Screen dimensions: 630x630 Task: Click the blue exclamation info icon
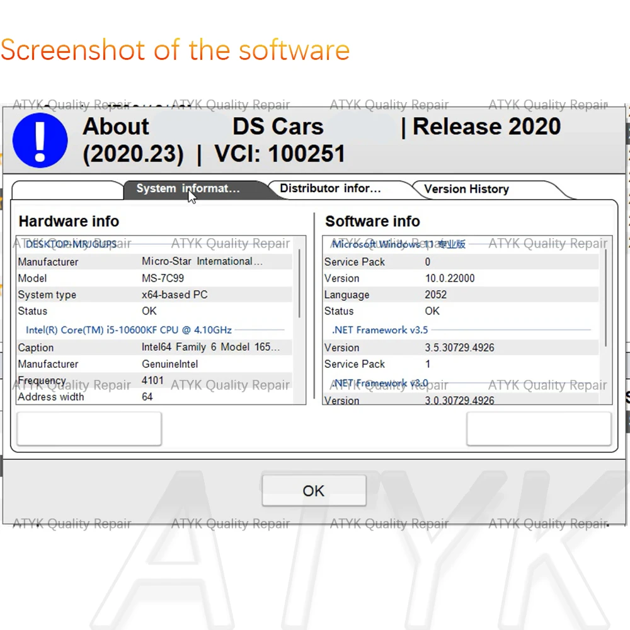coord(40,140)
